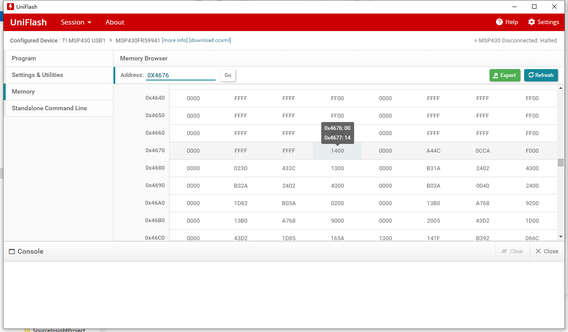Click the 0x4650 row address label

pos(155,115)
